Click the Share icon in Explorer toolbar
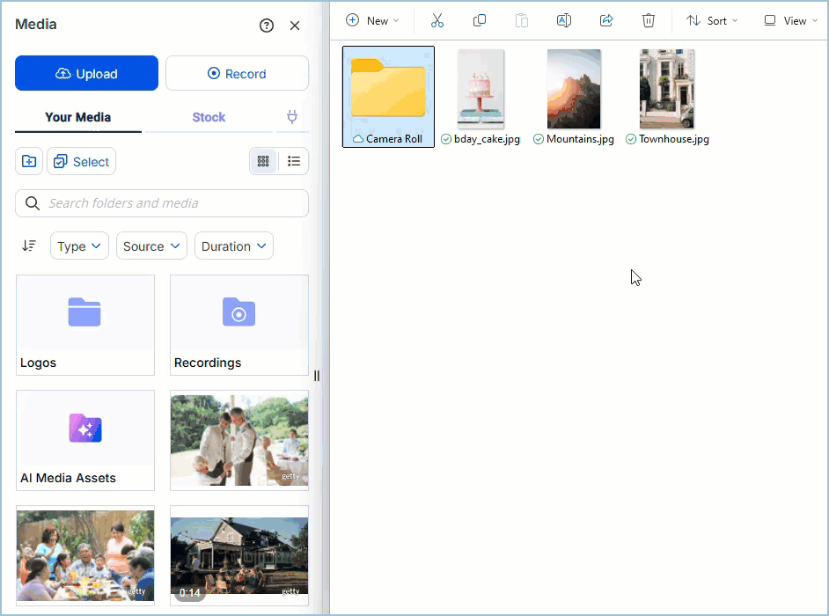The image size is (829, 616). click(606, 19)
